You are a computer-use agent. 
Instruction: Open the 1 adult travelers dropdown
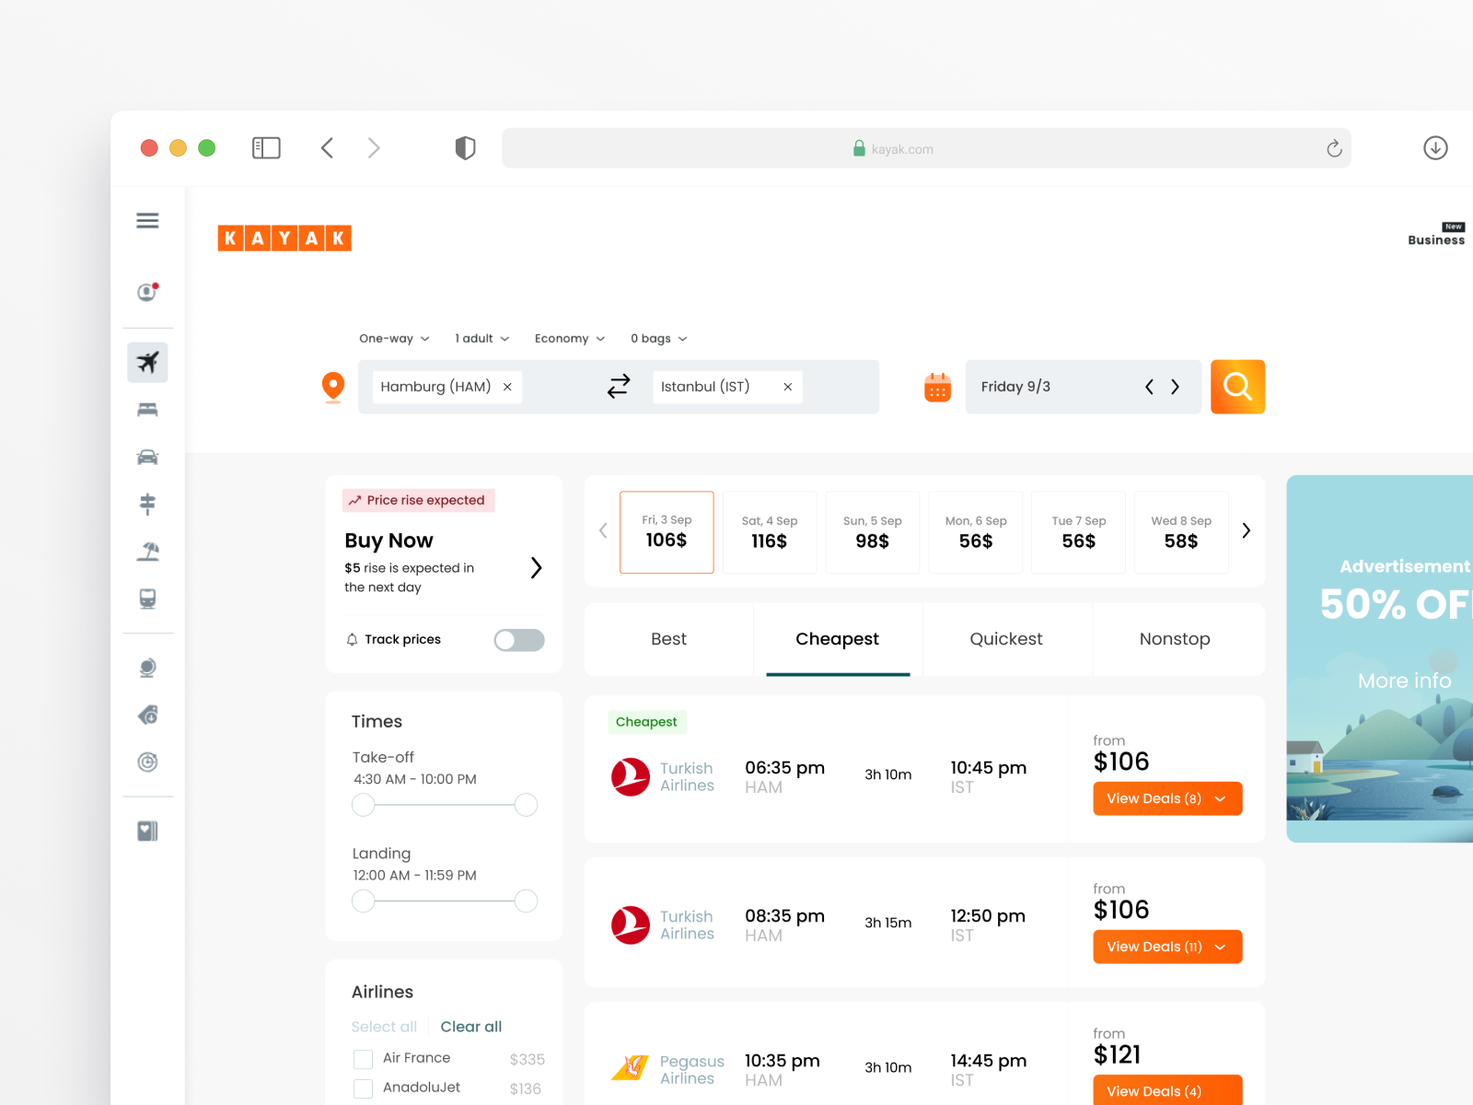tap(481, 339)
